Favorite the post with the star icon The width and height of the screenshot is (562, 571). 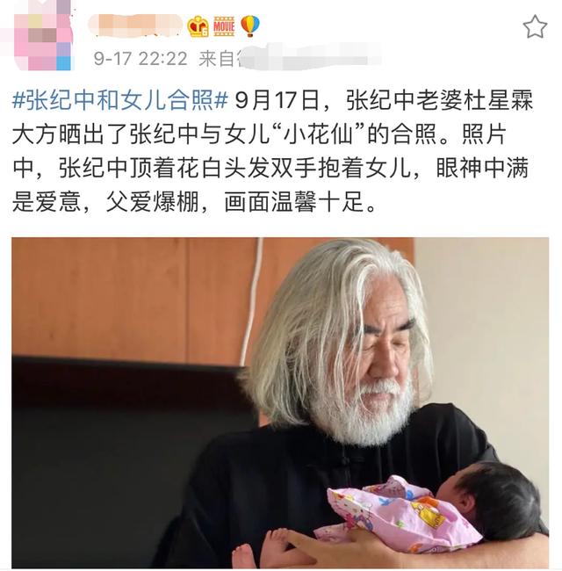(x=535, y=26)
